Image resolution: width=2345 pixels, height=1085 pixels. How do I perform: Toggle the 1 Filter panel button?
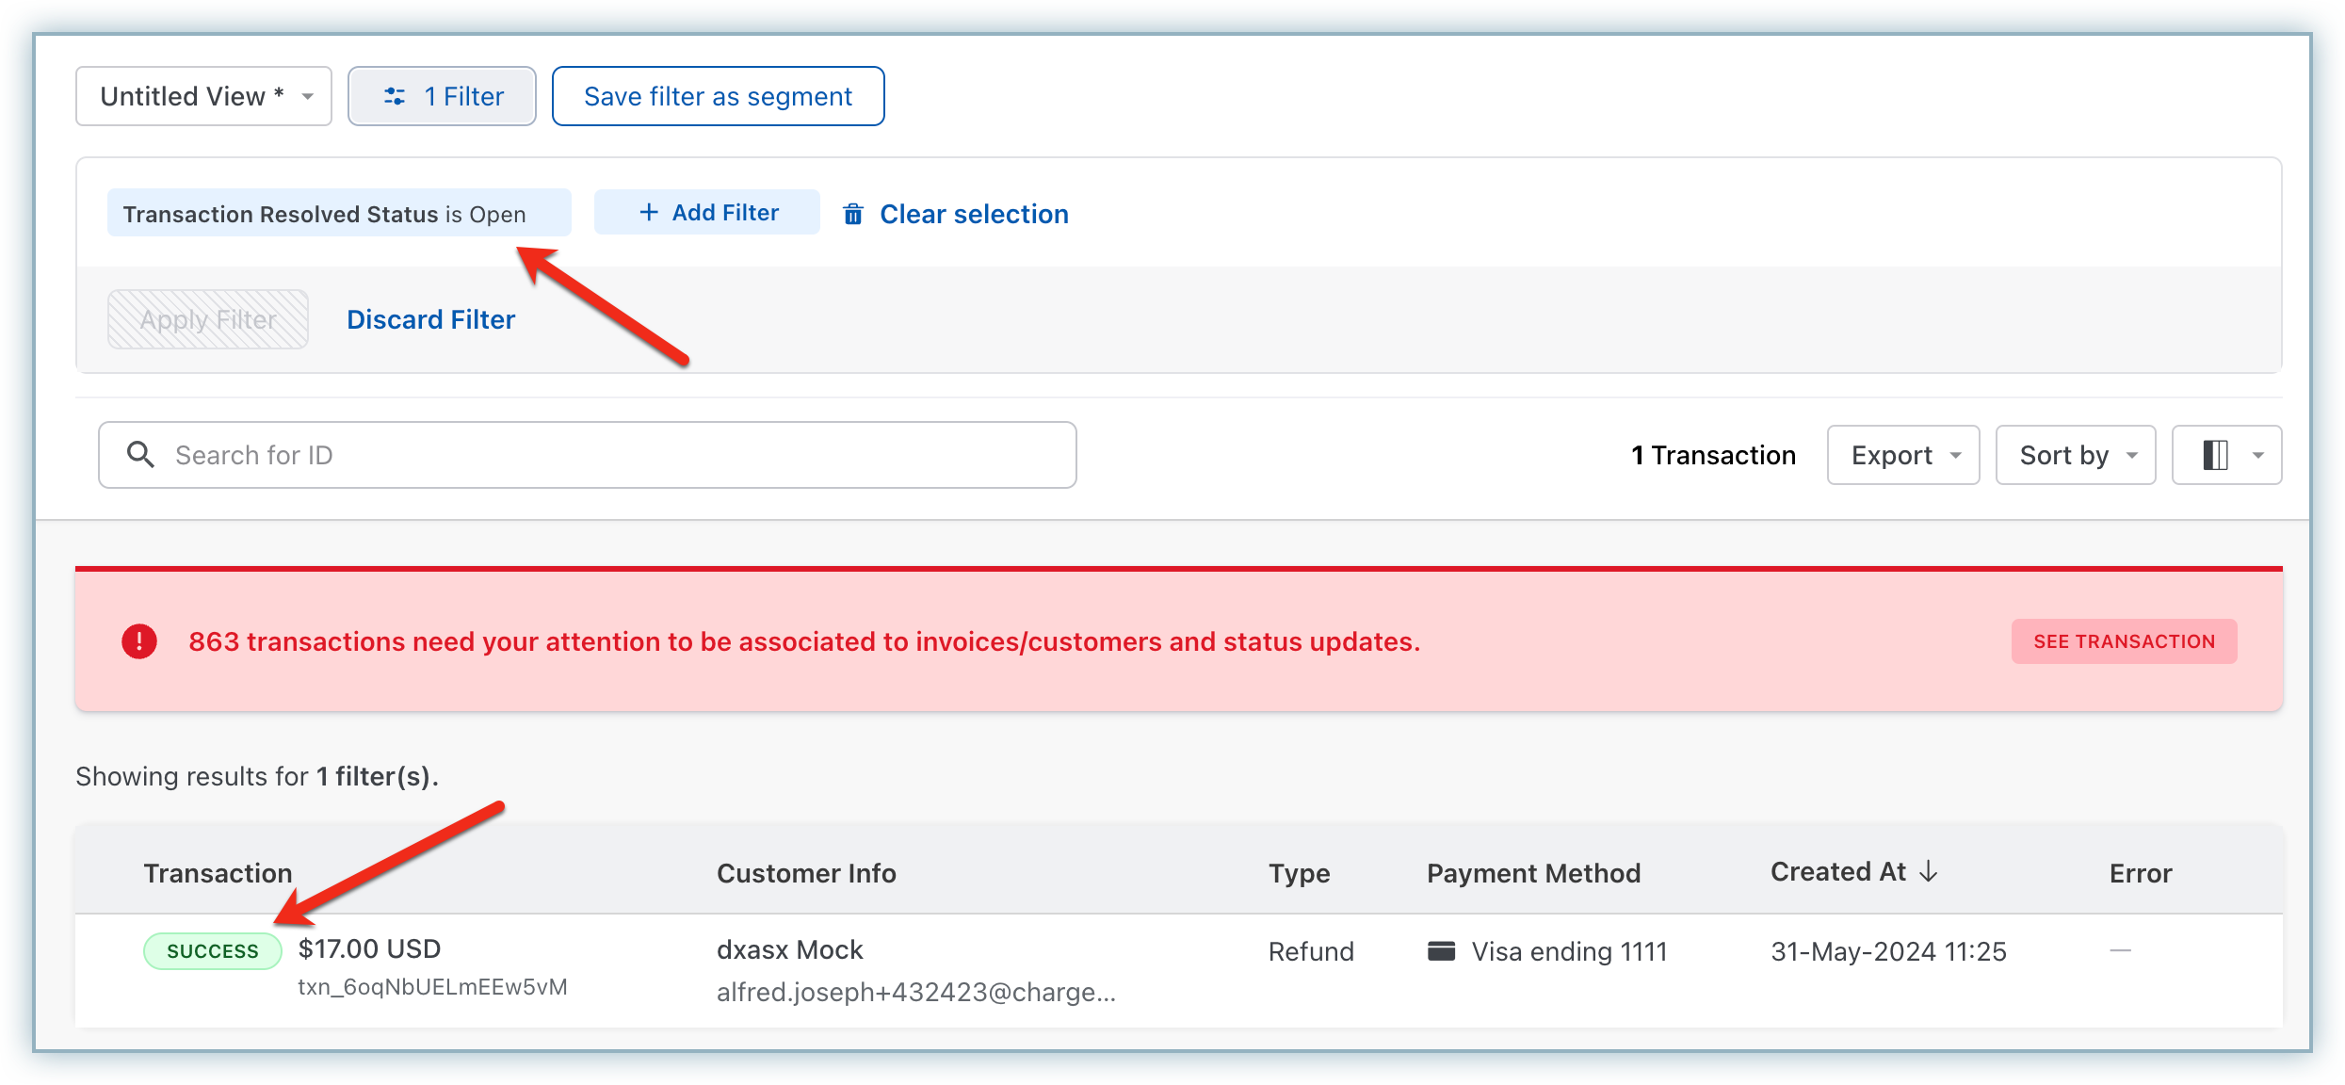[x=442, y=96]
